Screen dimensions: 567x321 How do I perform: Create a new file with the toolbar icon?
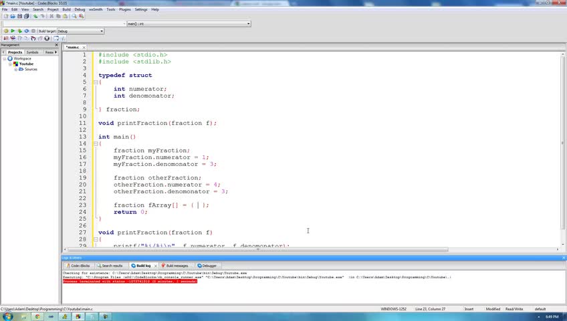[x=6, y=16]
